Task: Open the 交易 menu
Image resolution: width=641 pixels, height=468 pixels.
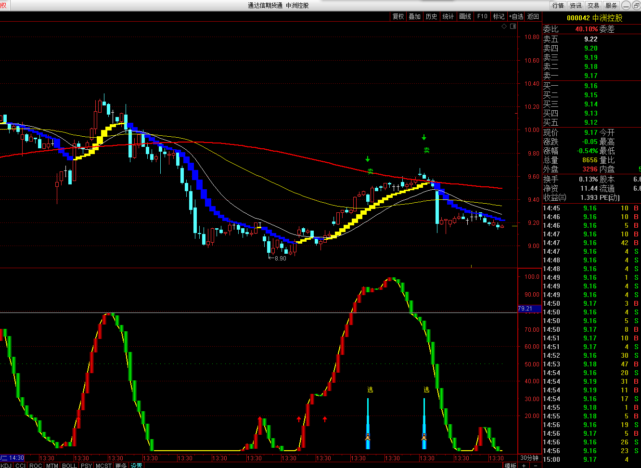Action: click(x=594, y=5)
